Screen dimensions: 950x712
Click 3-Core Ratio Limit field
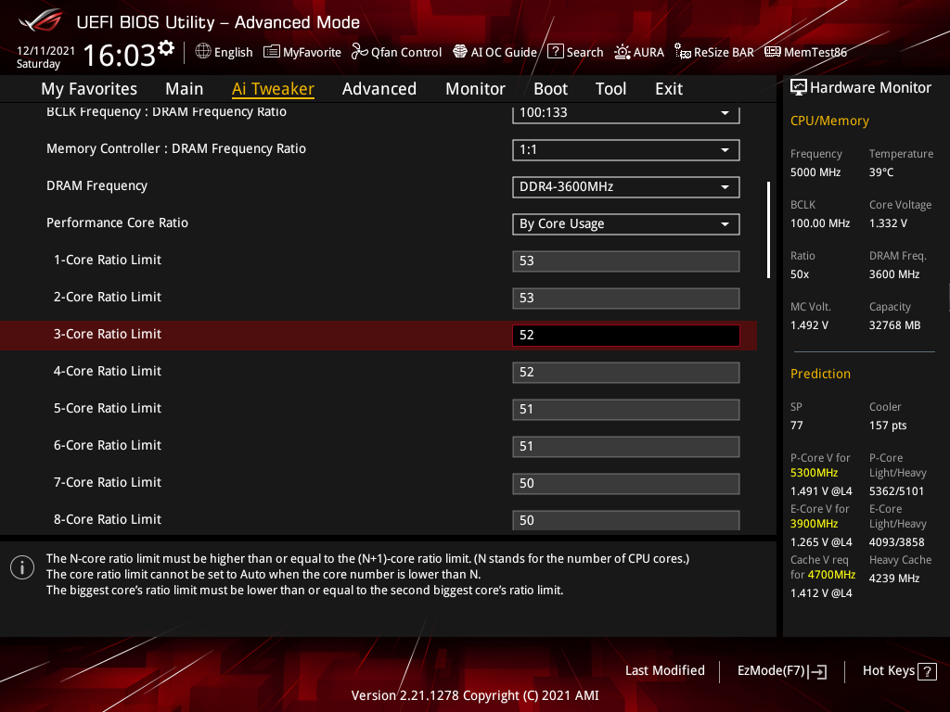pyautogui.click(x=626, y=336)
